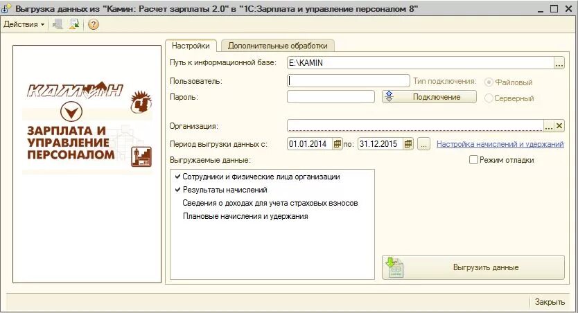The width and height of the screenshot is (578, 313).
Task: Uncheck Результаты начислений
Action: (x=177, y=190)
